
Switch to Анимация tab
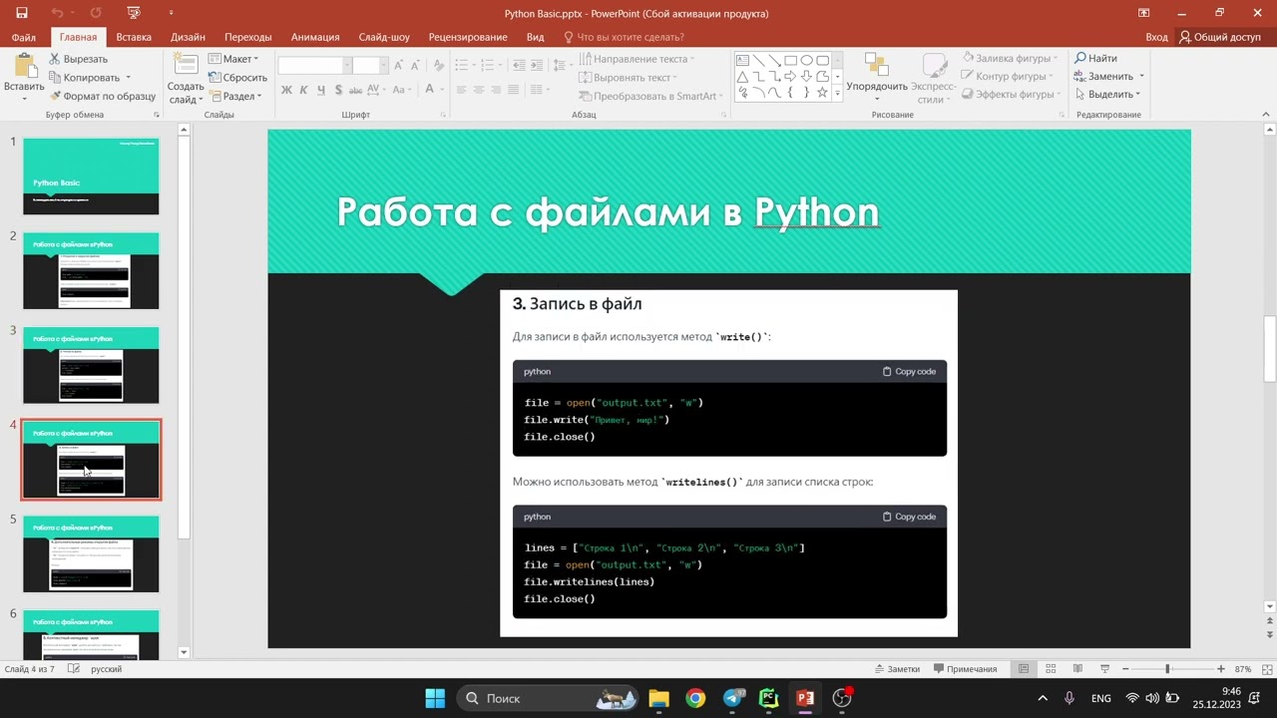(315, 37)
